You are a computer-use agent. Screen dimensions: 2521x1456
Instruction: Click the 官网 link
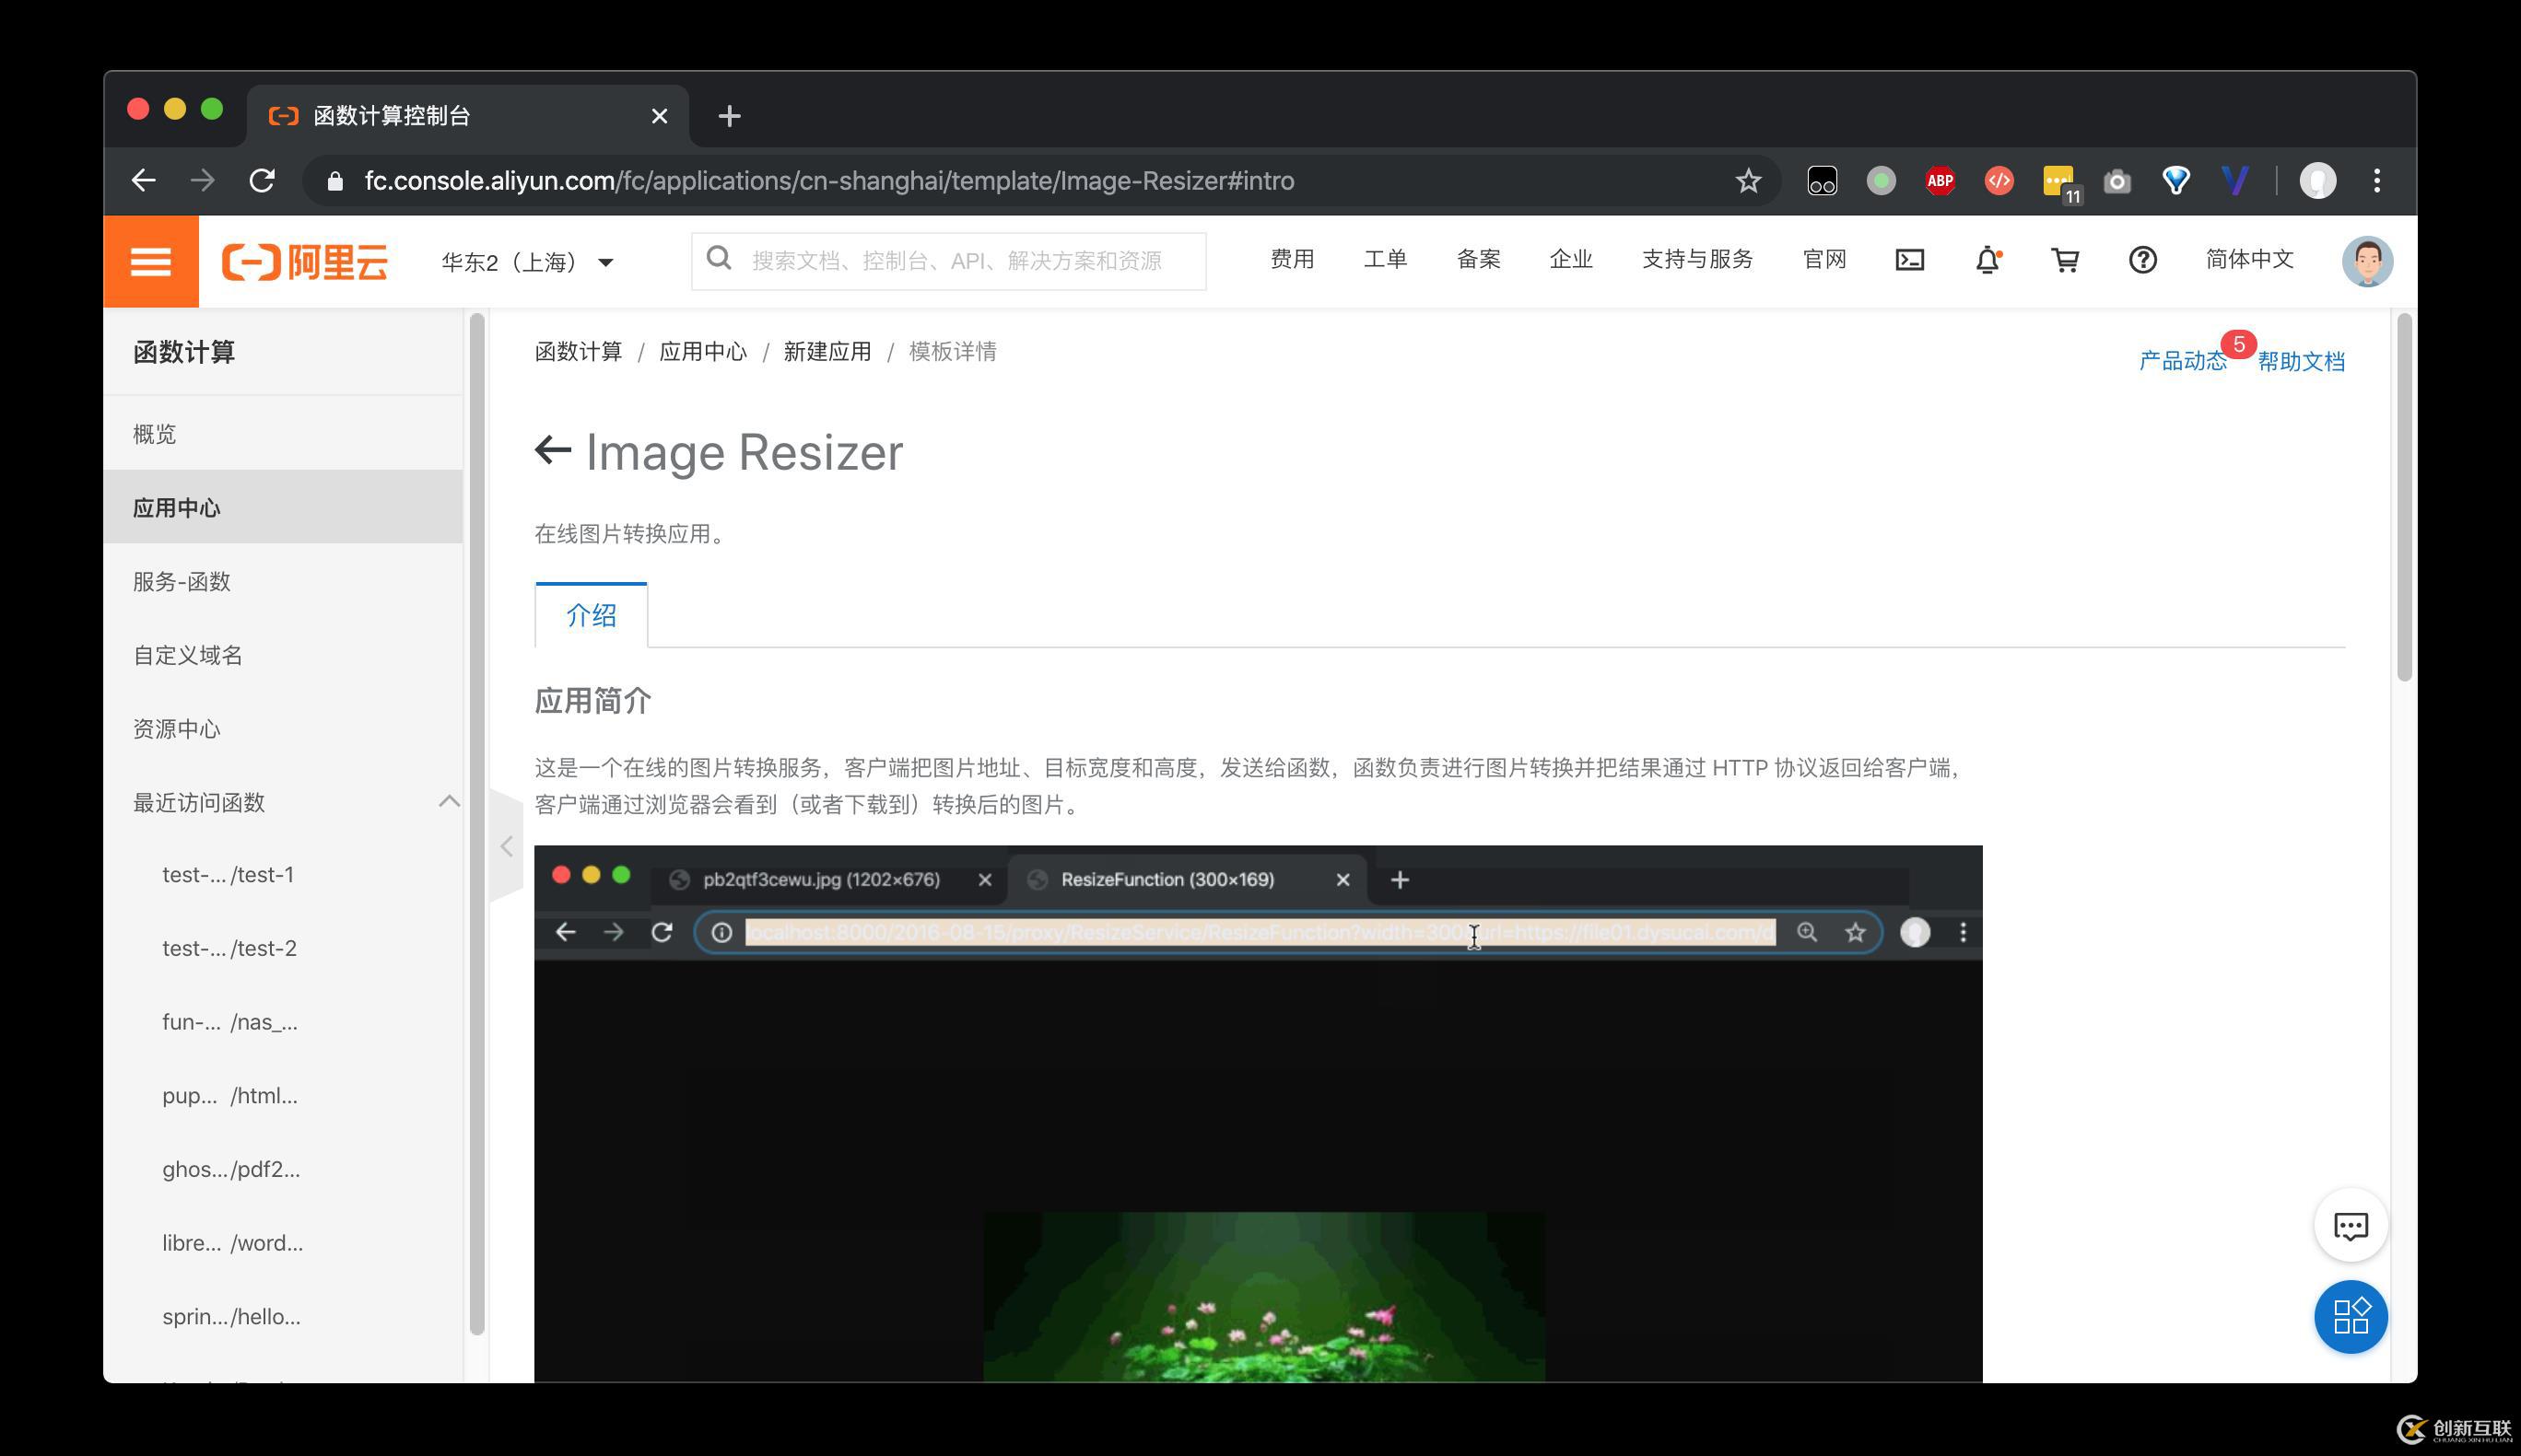coord(1823,260)
